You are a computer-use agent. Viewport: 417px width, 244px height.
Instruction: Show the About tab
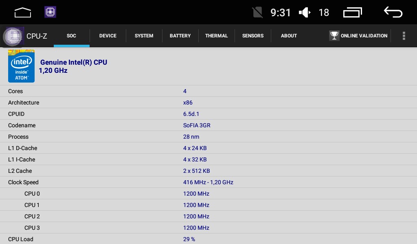pos(289,35)
